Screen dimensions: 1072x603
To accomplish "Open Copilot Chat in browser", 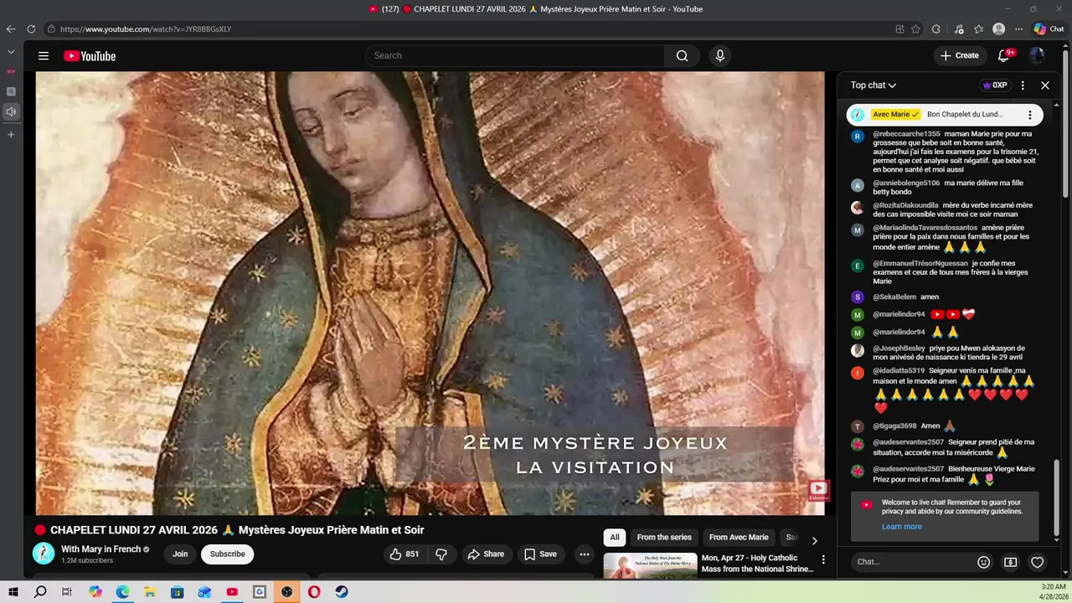I will tap(1049, 28).
